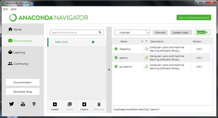This screenshot has width=218, height=118.
Task: Toggle the py-opencv package checkbox
Action: pyautogui.click(x=116, y=67)
